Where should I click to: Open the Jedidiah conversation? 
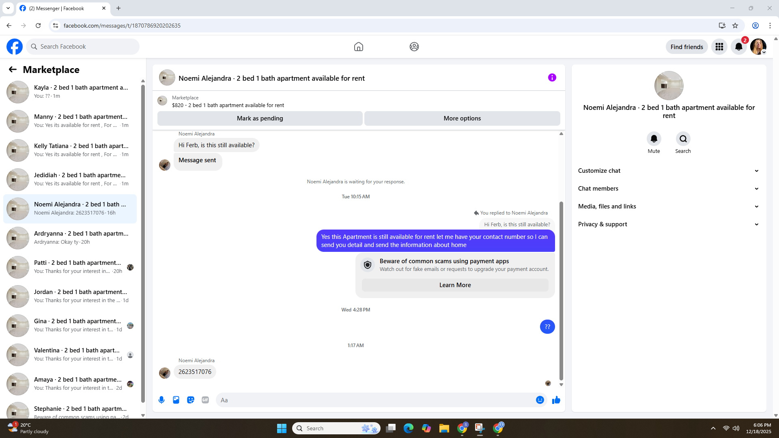point(70,179)
